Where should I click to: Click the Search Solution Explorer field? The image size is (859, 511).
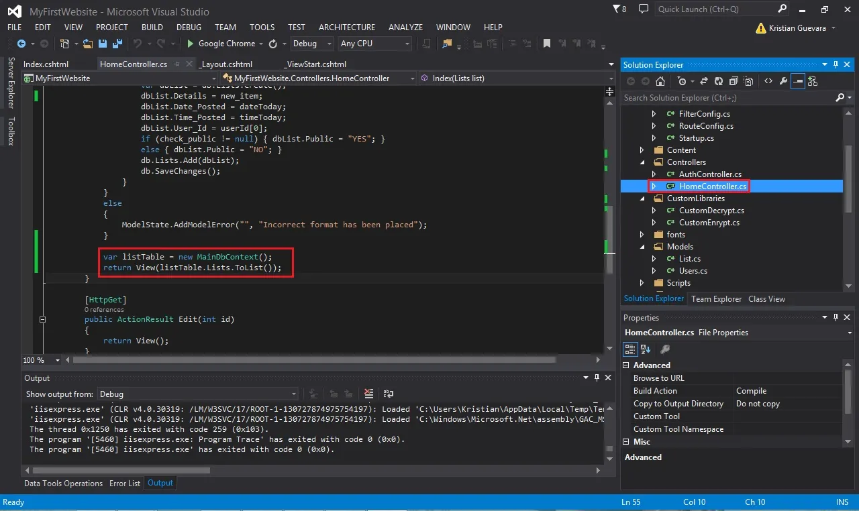[x=728, y=98]
